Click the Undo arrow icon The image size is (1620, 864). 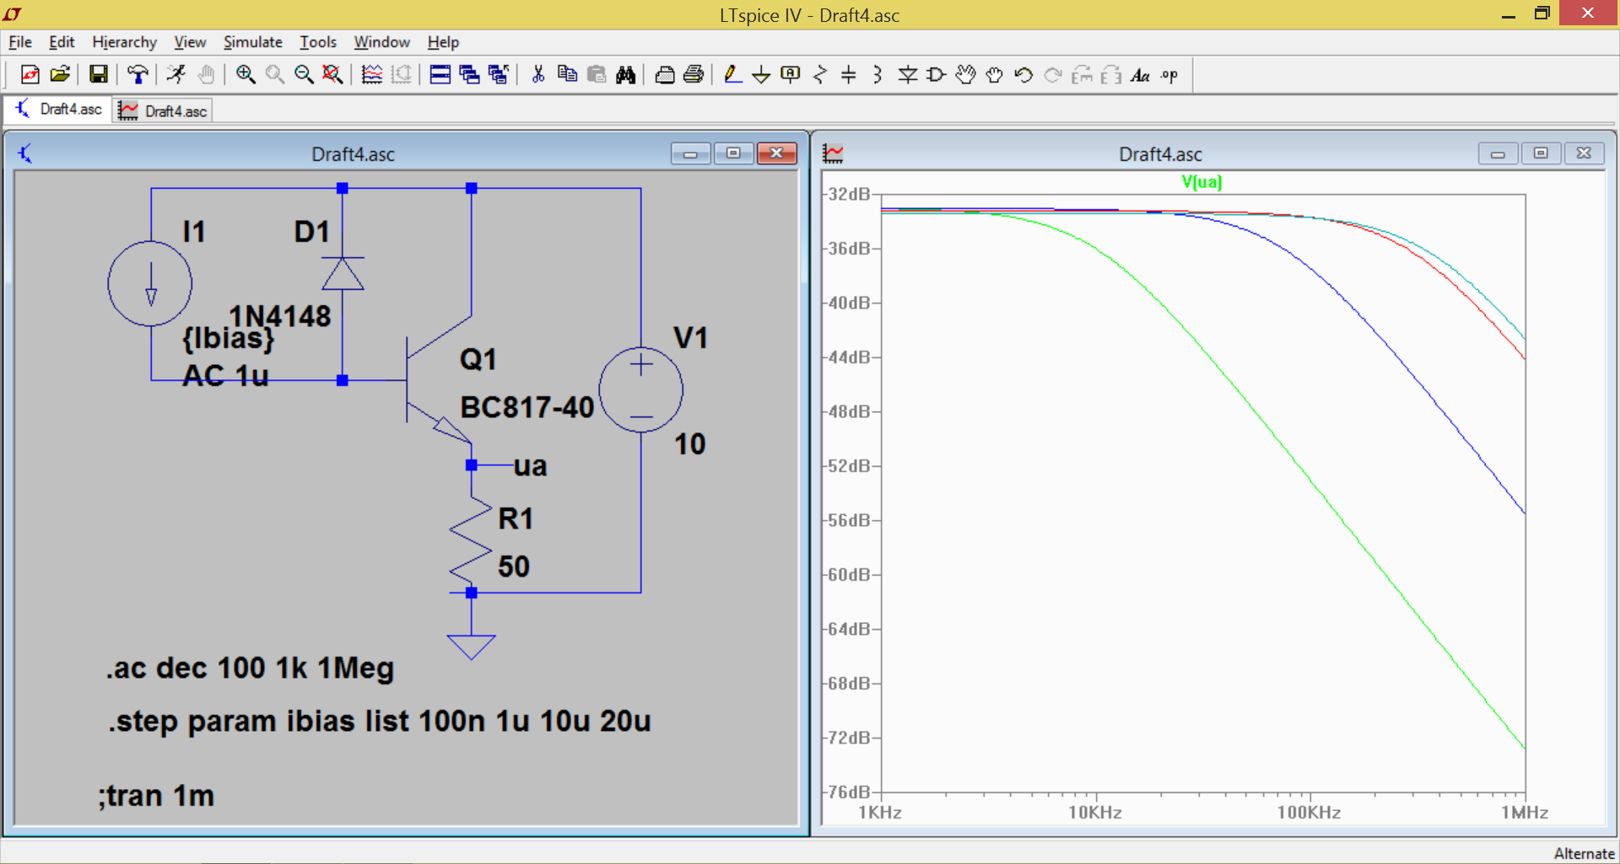(1024, 75)
